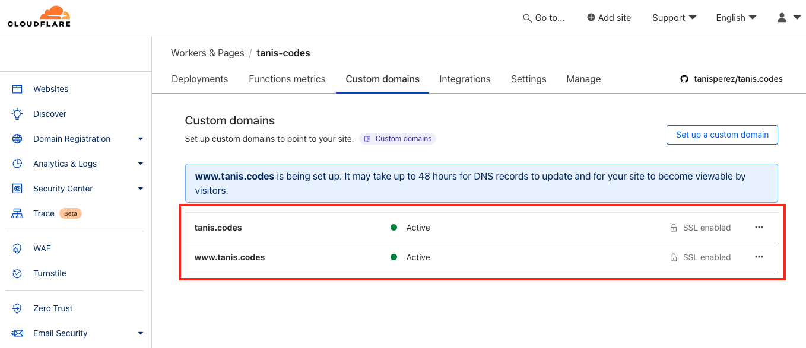Switch to the Deployments tab
The width and height of the screenshot is (806, 348).
click(199, 79)
